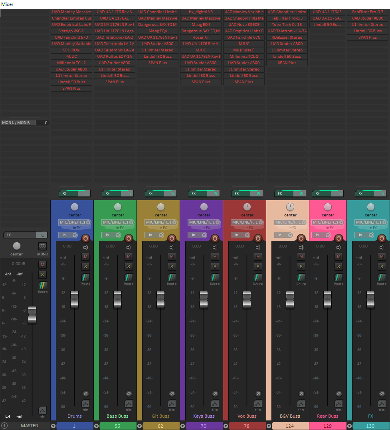Bypass FX on the Drums track
390x430 pixels.
[86, 194]
